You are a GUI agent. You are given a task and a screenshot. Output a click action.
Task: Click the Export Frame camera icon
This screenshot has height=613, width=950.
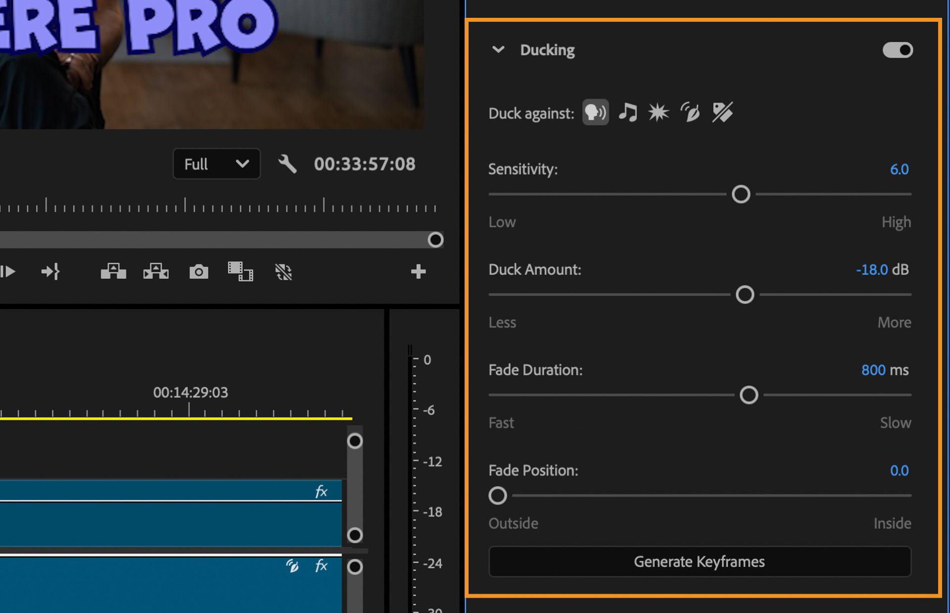tap(198, 271)
